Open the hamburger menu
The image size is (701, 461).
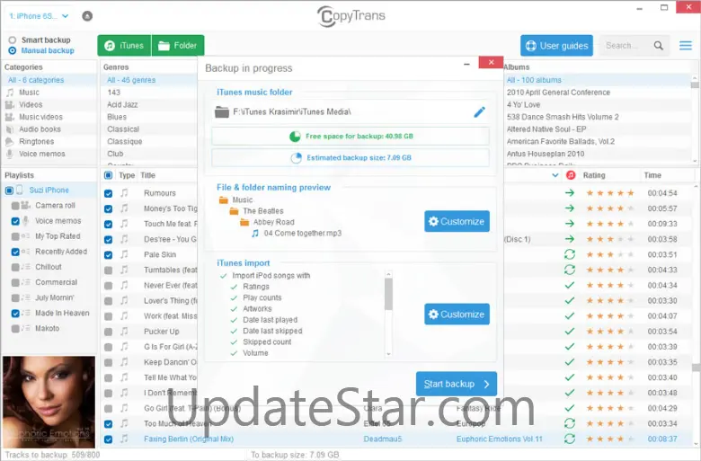686,46
